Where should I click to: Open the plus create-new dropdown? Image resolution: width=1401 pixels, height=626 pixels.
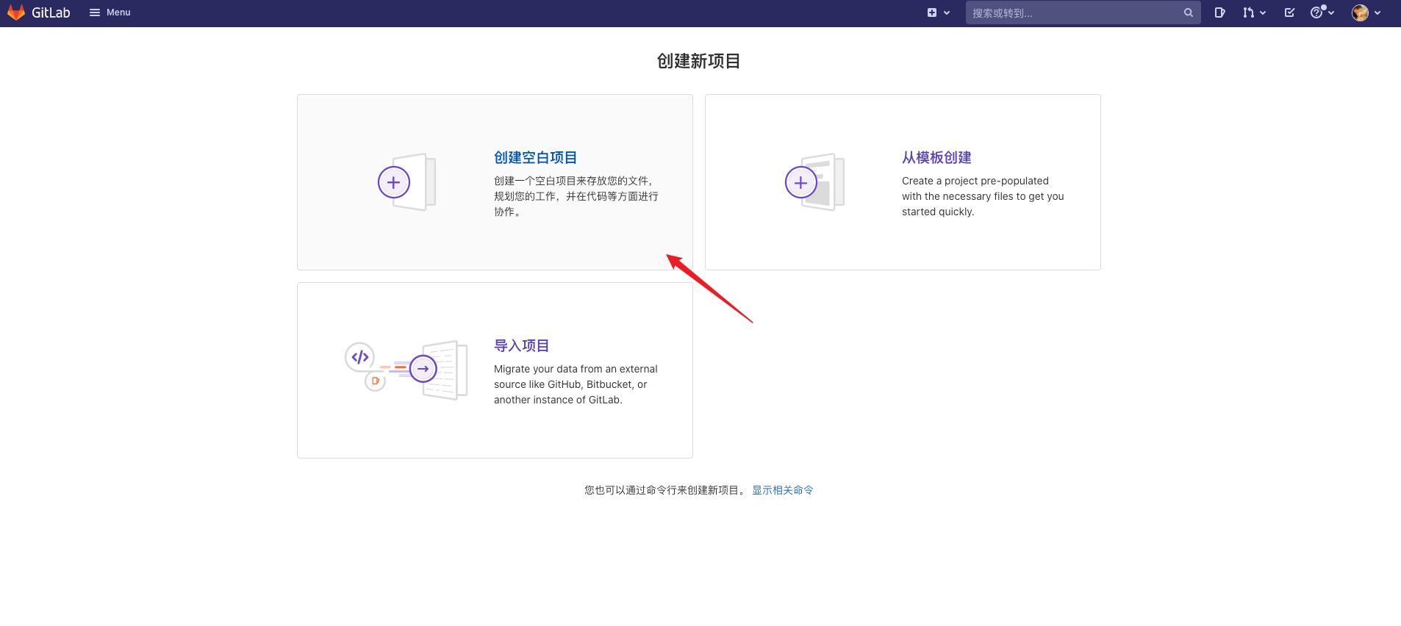click(939, 12)
